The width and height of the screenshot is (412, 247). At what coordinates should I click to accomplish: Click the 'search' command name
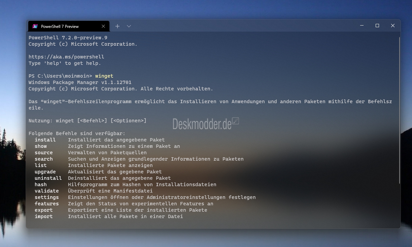(x=44, y=159)
